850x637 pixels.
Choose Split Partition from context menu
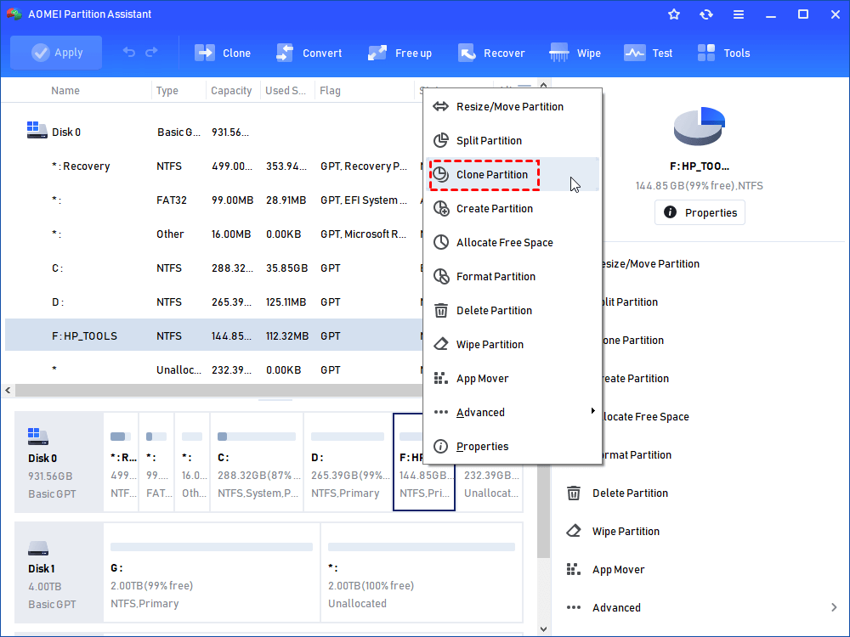coord(513,140)
